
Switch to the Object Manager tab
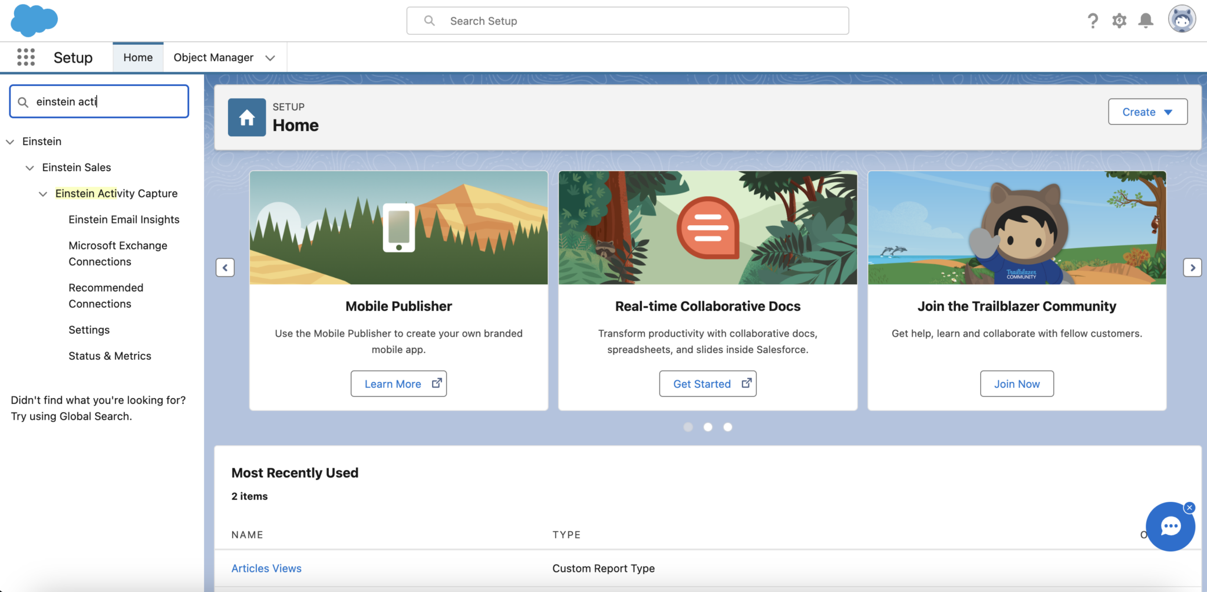click(x=213, y=57)
